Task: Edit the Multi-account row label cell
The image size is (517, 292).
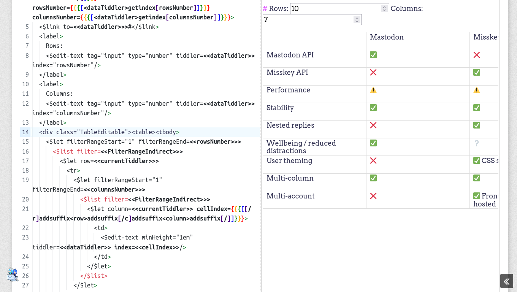Action: [x=314, y=200]
